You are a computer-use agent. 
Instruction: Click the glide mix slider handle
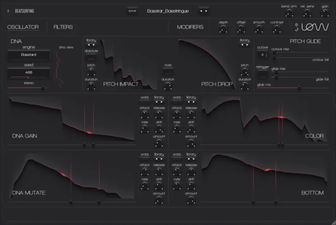pyautogui.click(x=299, y=88)
